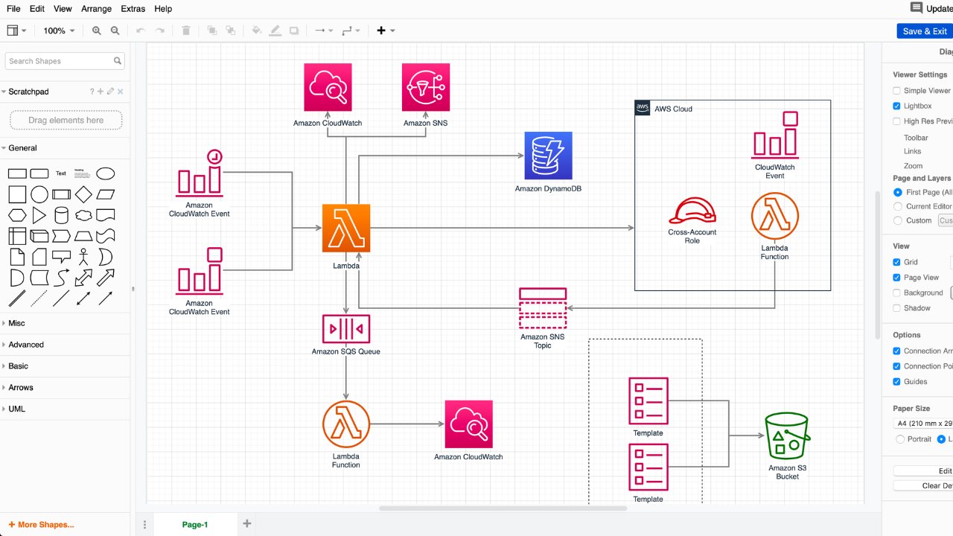This screenshot has height=536, width=953.
Task: Toggle the Page View checkbox
Action: pos(896,278)
